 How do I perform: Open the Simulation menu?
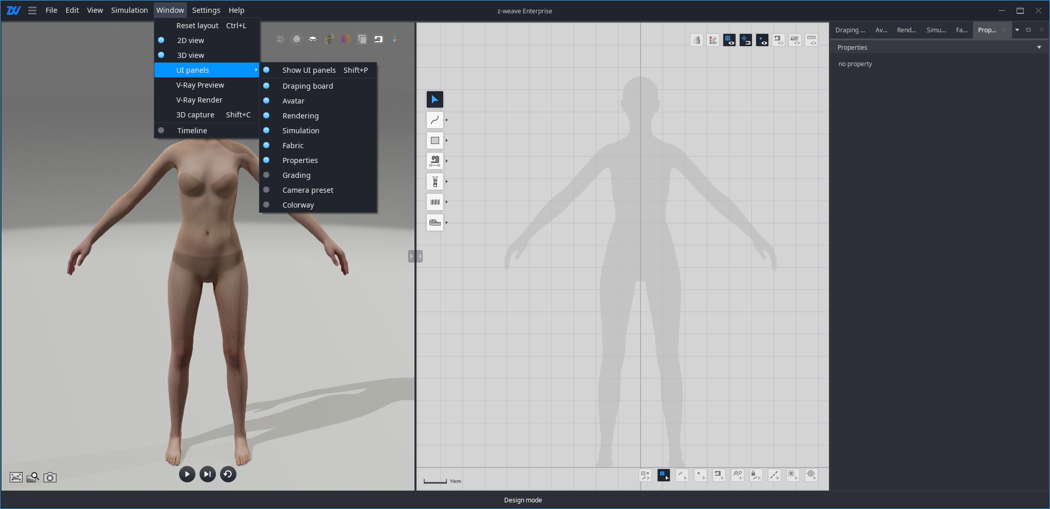pos(129,10)
